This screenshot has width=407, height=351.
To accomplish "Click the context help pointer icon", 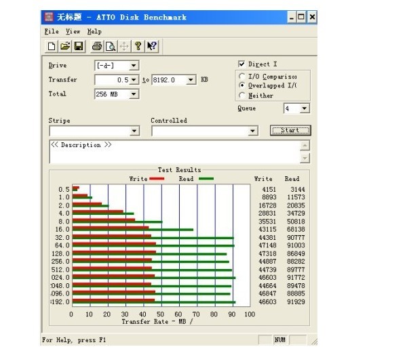I will [152, 46].
